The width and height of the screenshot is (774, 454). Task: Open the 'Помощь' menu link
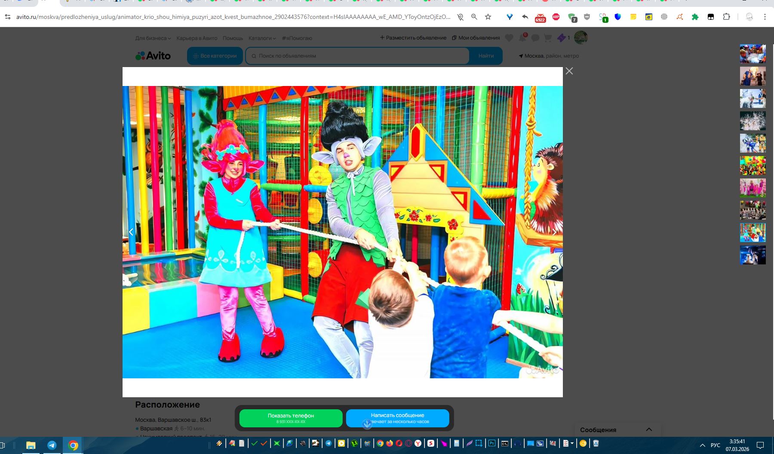(233, 38)
